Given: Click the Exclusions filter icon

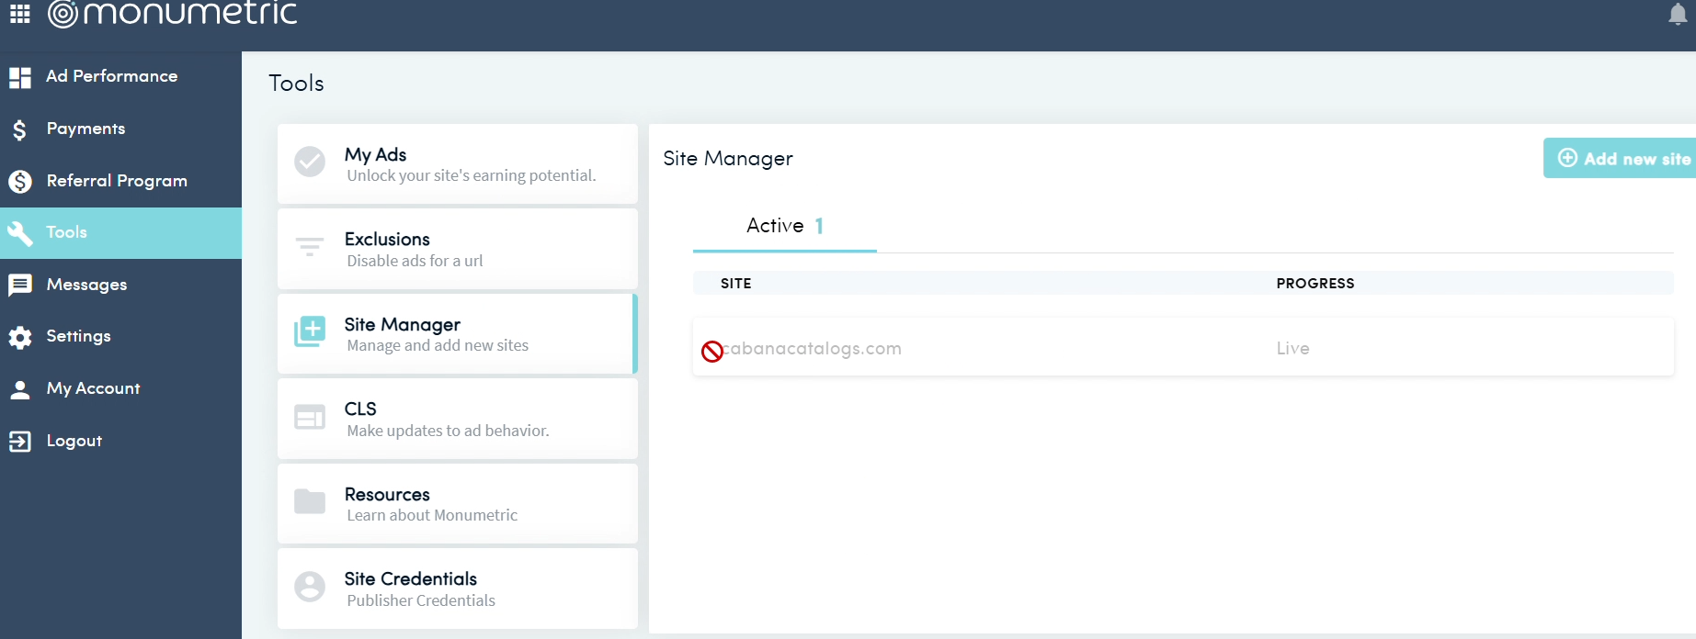Looking at the screenshot, I should click(310, 246).
